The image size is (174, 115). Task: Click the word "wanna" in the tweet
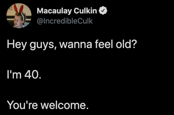76,45
